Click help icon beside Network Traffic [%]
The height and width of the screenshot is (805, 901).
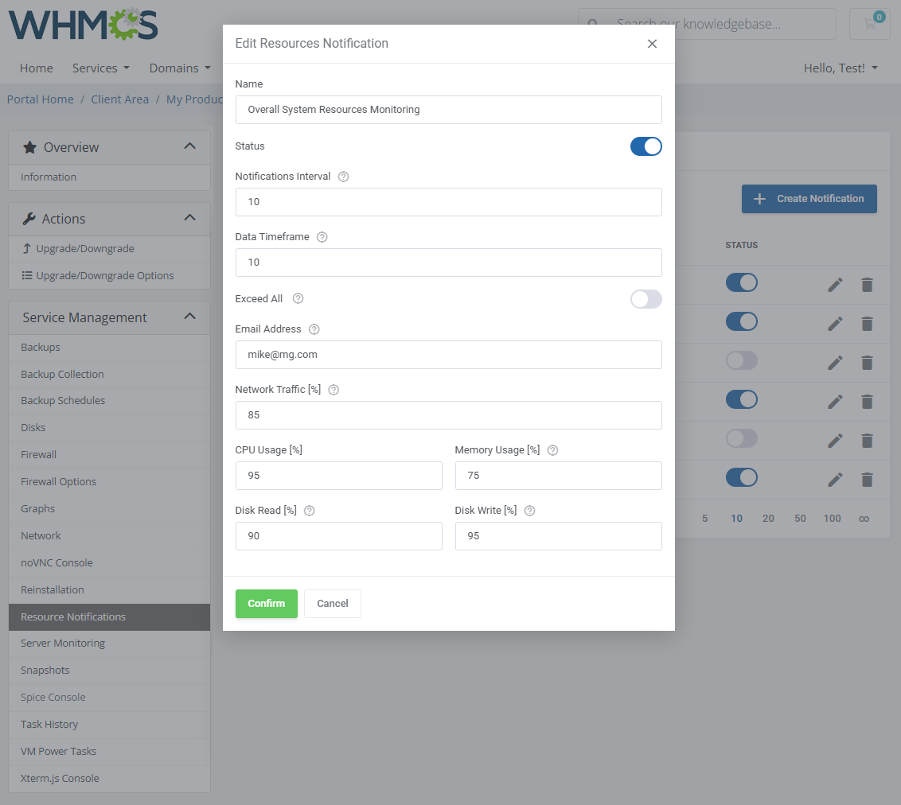(x=333, y=390)
